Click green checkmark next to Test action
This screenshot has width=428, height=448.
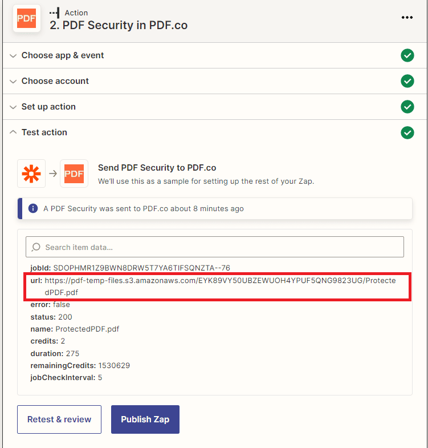pos(407,132)
